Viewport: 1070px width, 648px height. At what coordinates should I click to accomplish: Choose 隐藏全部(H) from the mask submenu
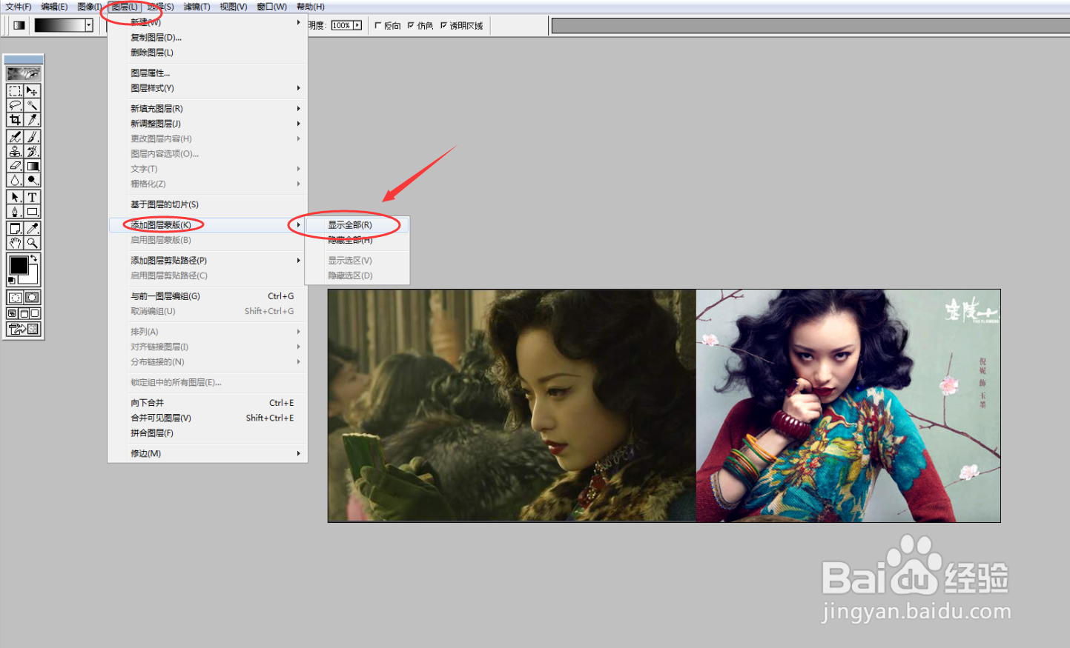click(357, 240)
